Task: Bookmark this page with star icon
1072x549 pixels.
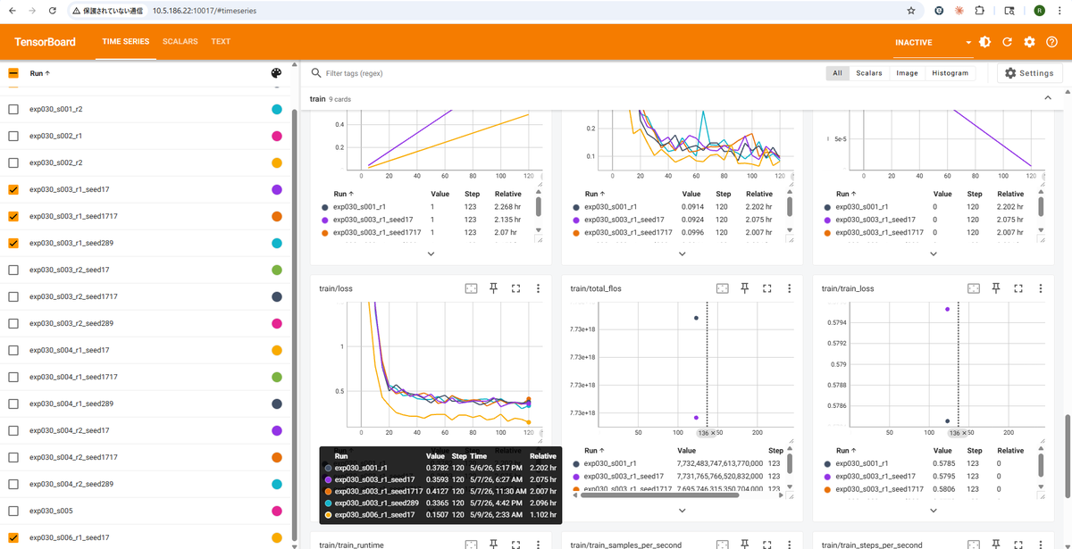Action: click(x=910, y=11)
